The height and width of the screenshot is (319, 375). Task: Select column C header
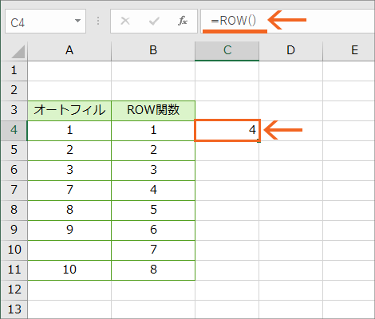227,50
